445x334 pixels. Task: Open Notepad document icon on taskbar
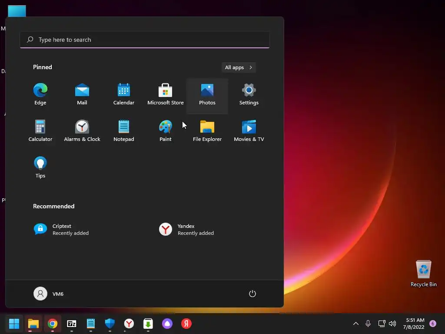[x=91, y=324]
